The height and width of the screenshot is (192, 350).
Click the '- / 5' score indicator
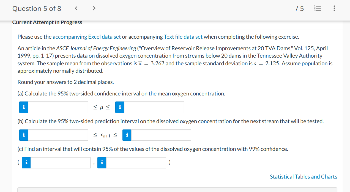[298, 8]
